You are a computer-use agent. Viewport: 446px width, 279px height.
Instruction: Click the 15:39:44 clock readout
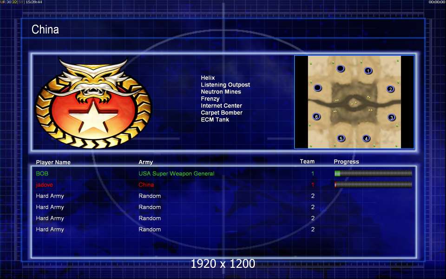34,2
